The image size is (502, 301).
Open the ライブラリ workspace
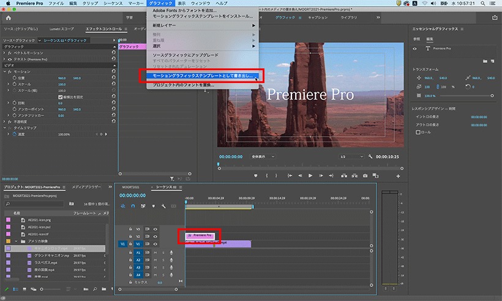[x=349, y=18]
